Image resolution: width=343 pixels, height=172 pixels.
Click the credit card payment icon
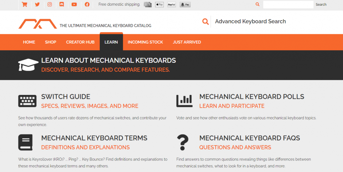[x=148, y=4]
